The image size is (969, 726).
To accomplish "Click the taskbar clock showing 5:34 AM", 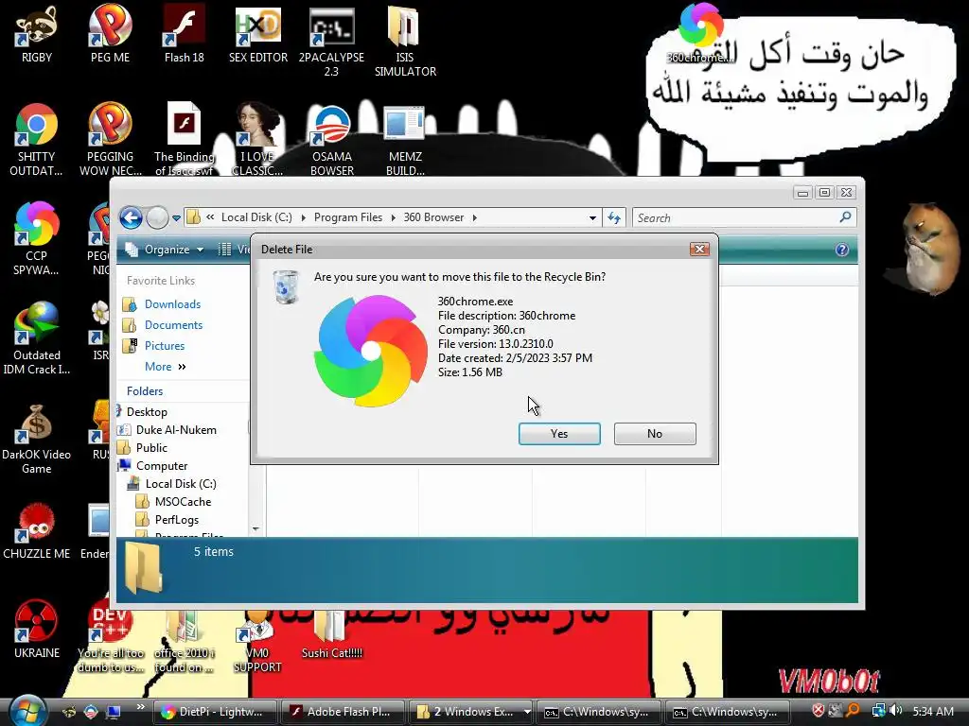I will [x=932, y=711].
